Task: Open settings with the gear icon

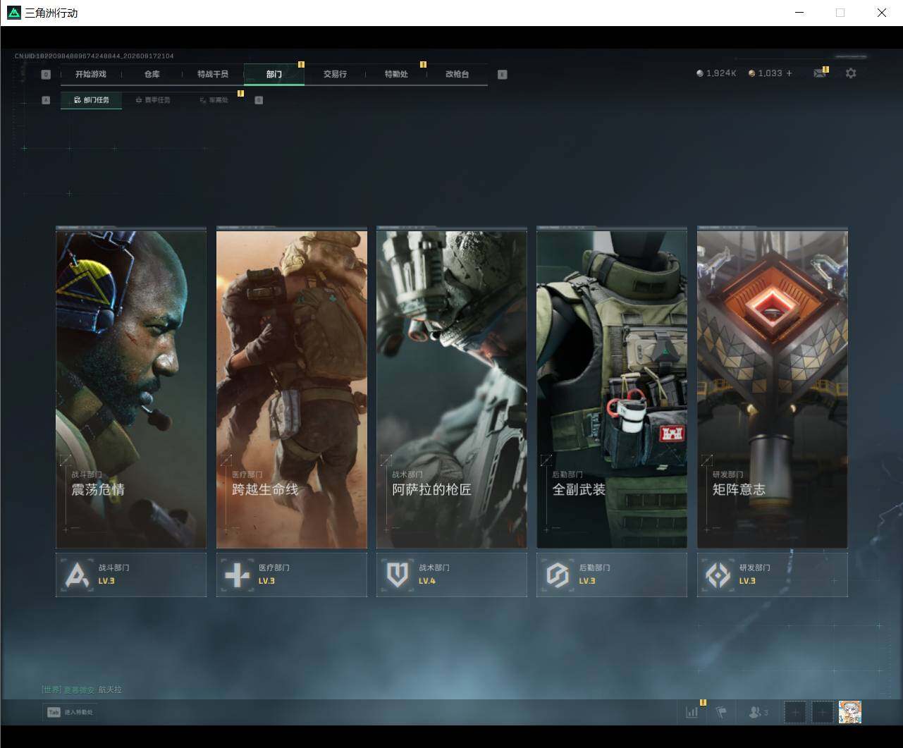Action: 851,73
